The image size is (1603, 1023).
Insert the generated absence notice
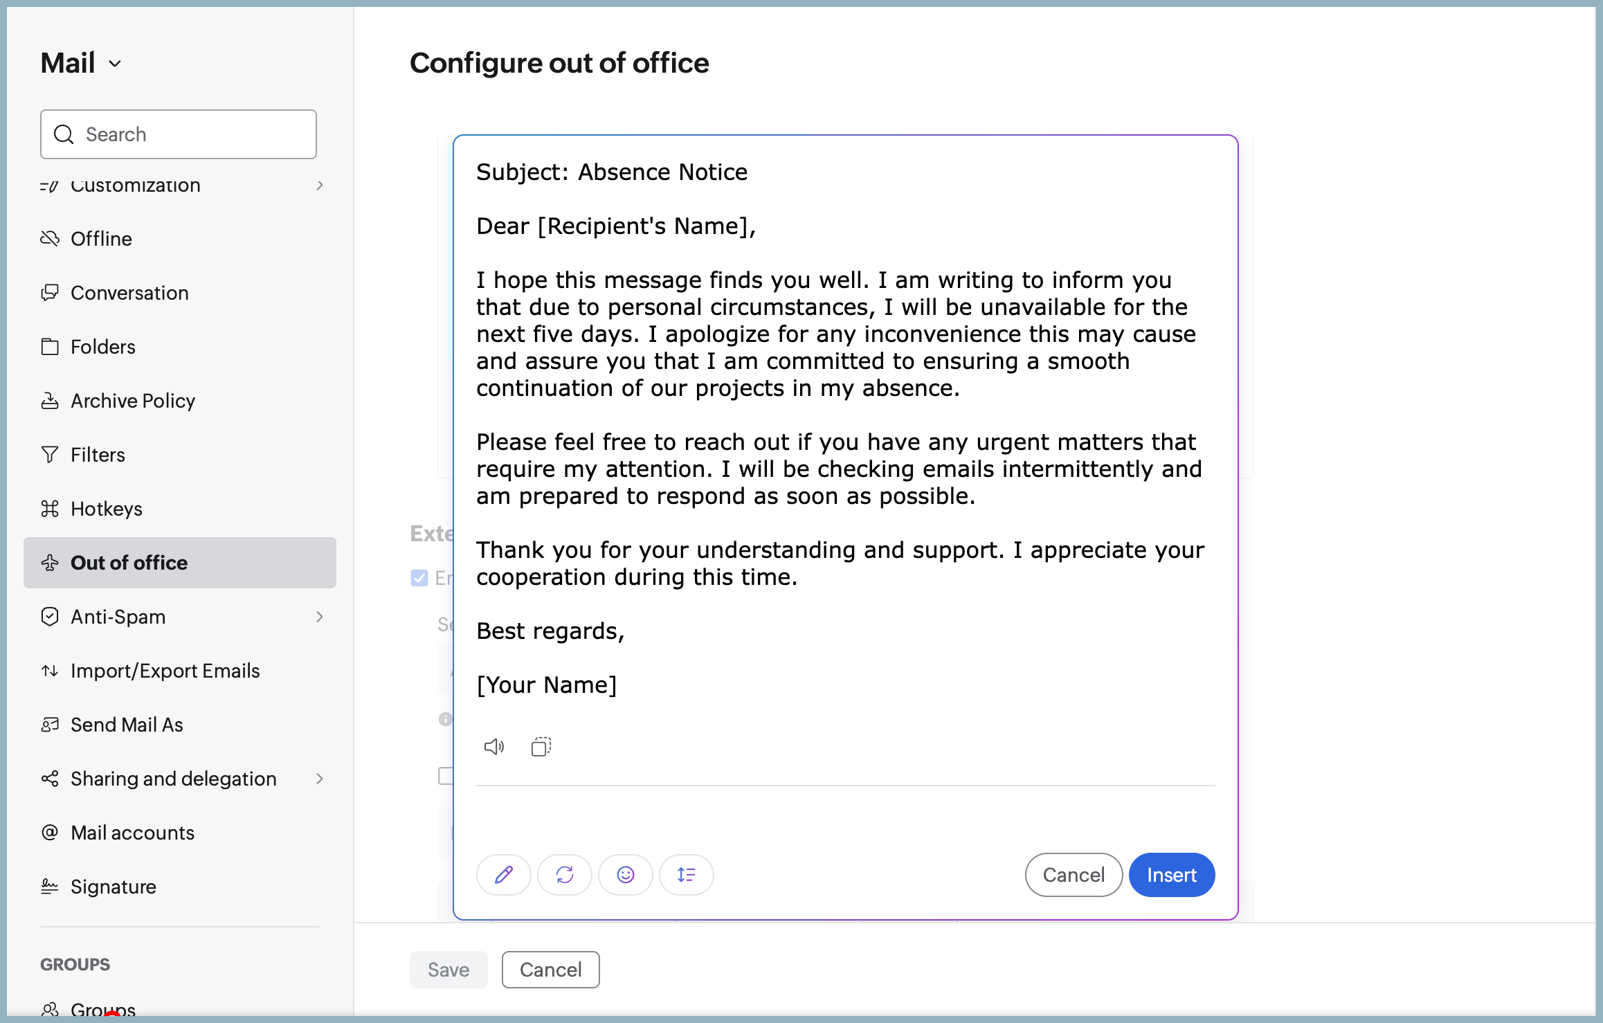(1172, 875)
